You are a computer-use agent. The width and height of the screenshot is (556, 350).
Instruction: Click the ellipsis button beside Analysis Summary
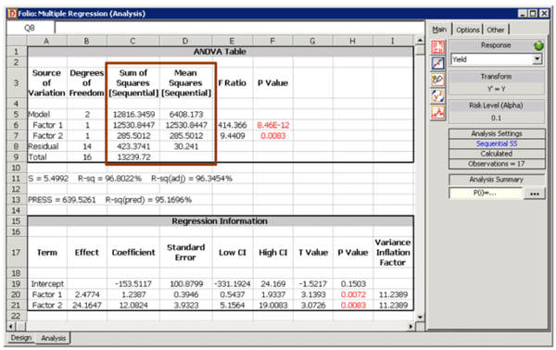pos(535,194)
